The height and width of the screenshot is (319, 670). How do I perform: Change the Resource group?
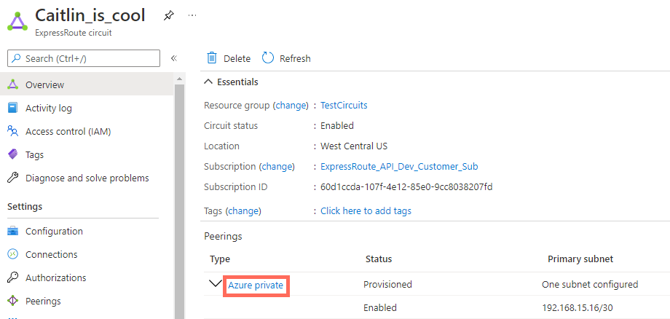coord(291,105)
